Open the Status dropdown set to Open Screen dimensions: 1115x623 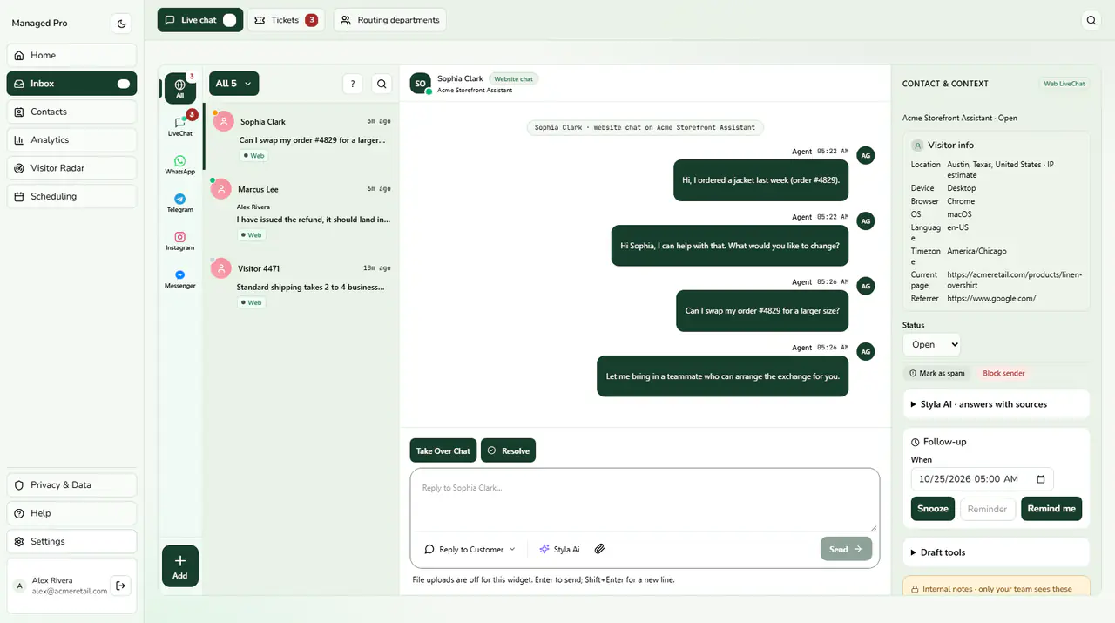(x=931, y=344)
